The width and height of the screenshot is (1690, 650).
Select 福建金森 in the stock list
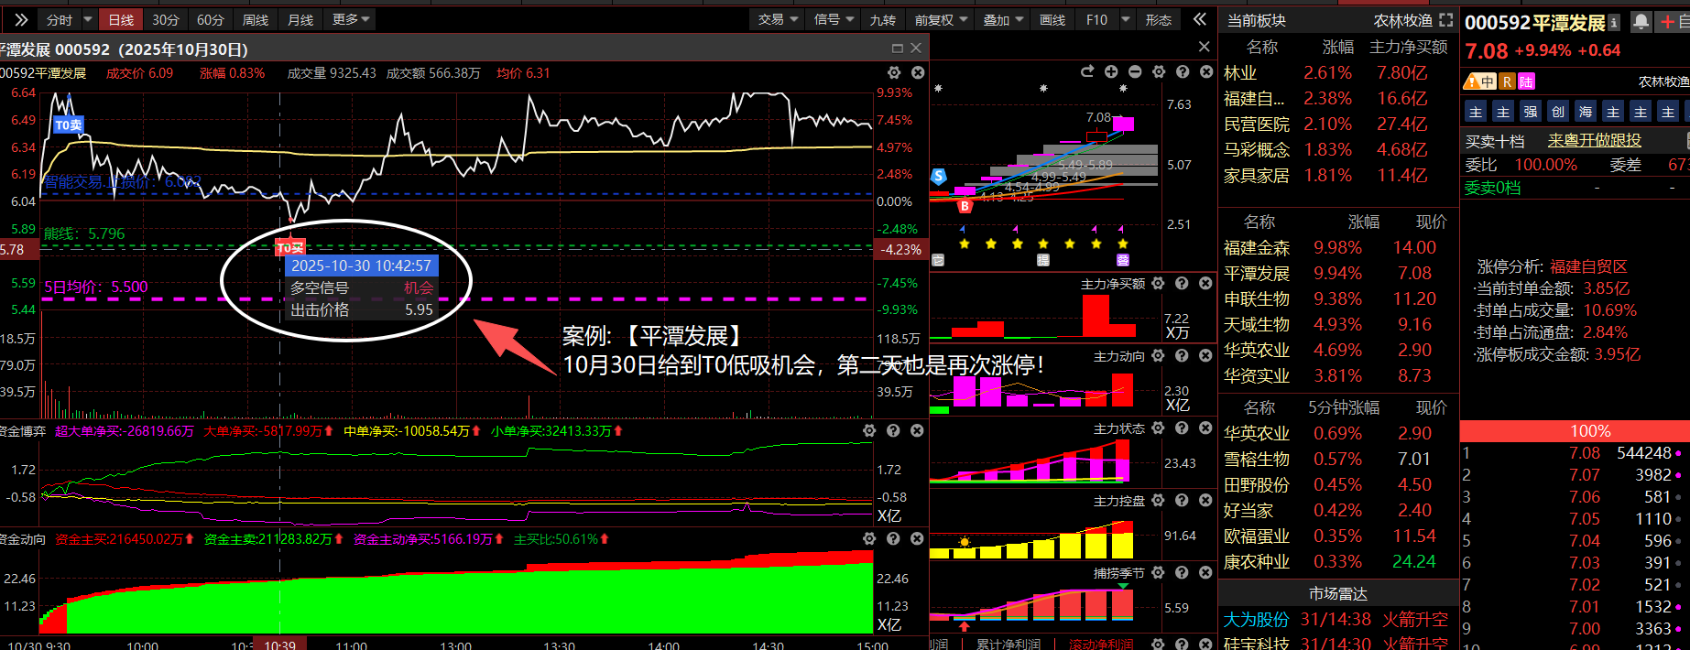click(1256, 248)
